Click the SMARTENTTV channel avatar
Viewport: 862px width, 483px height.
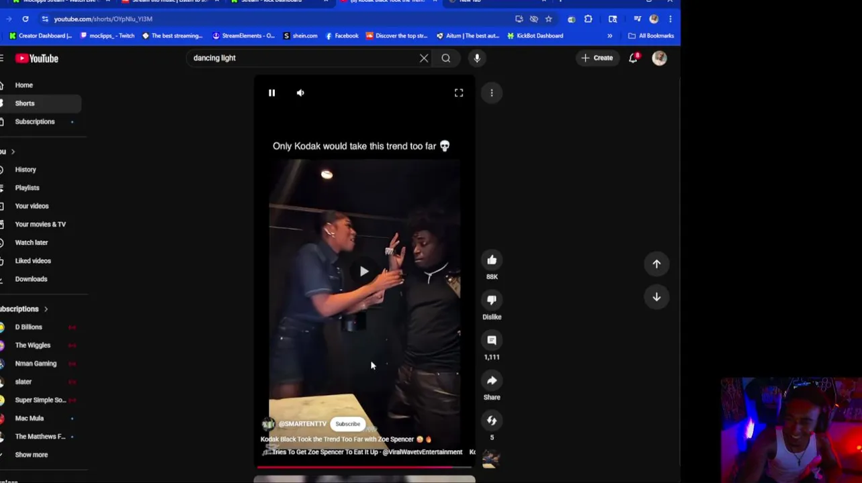[268, 424]
